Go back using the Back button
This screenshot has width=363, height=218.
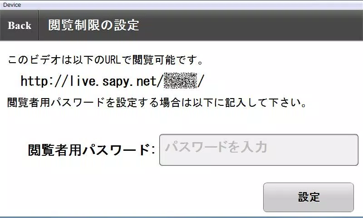point(19,25)
